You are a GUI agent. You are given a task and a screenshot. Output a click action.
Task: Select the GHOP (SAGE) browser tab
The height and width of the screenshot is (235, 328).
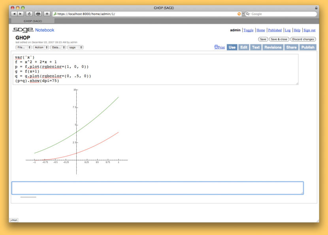click(33, 21)
